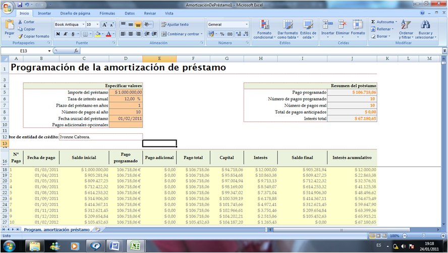
Task: Open Dar formato como tabla gallery
Action: 288,29
